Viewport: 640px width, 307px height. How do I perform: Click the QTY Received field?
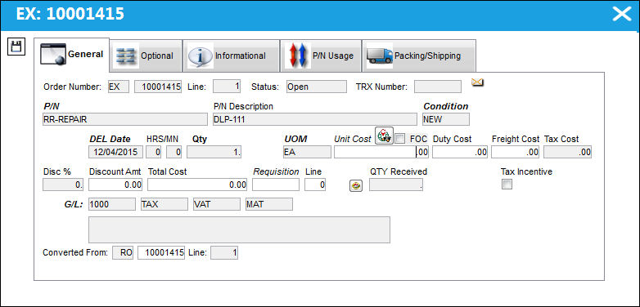396,185
